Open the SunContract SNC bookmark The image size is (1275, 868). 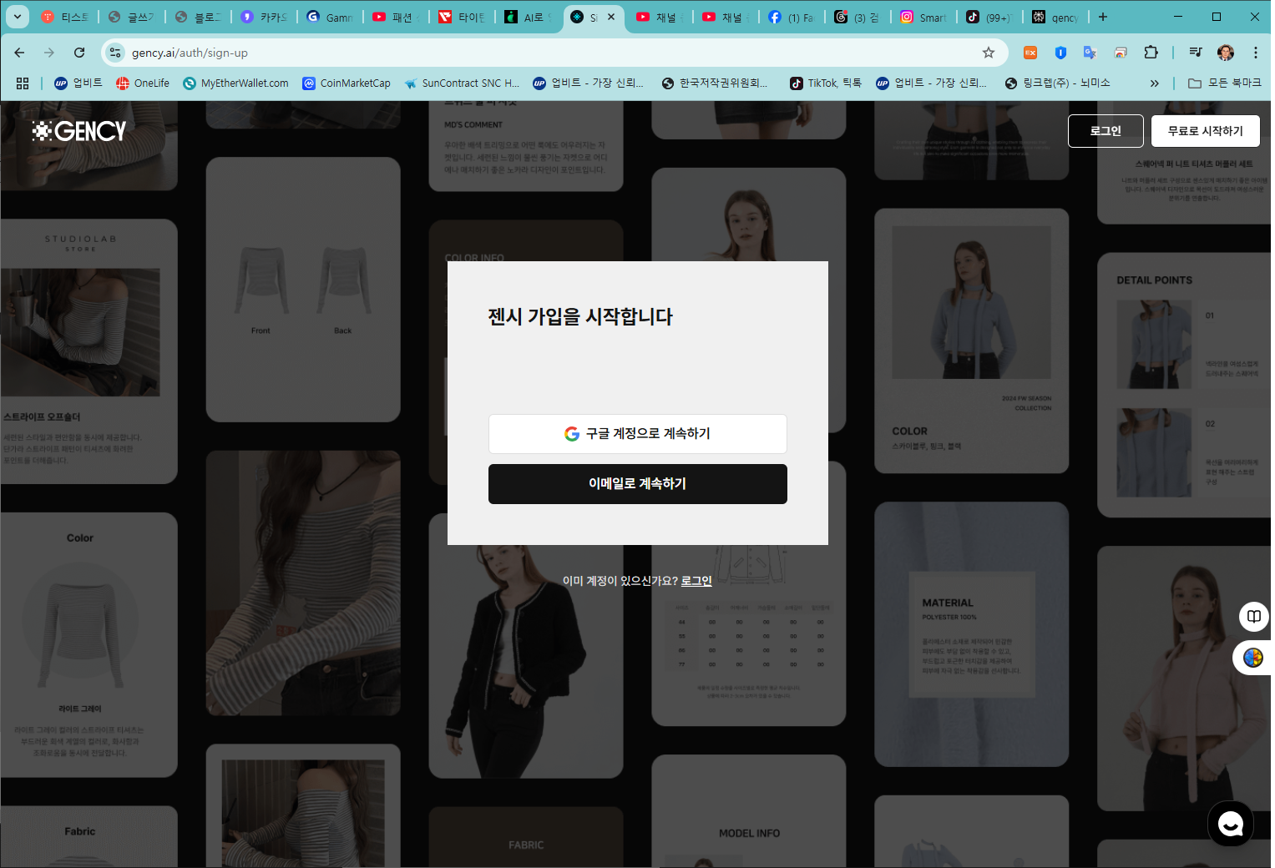[462, 83]
